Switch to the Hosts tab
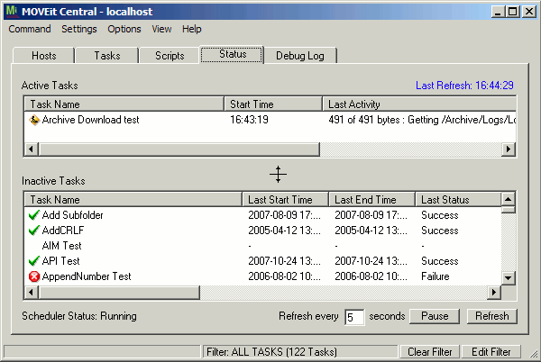Viewport: 541px width, 362px height. point(44,56)
